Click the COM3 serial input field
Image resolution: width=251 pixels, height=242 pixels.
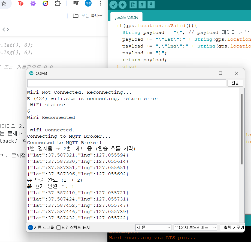pyautogui.click(x=126, y=83)
